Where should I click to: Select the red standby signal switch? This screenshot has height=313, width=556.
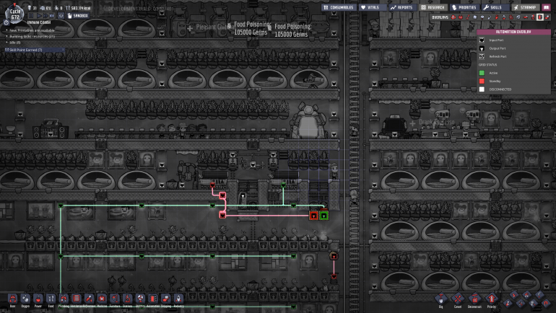click(x=313, y=215)
